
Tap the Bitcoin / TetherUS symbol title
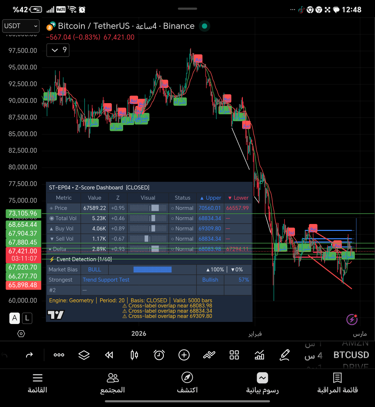pyautogui.click(x=94, y=26)
